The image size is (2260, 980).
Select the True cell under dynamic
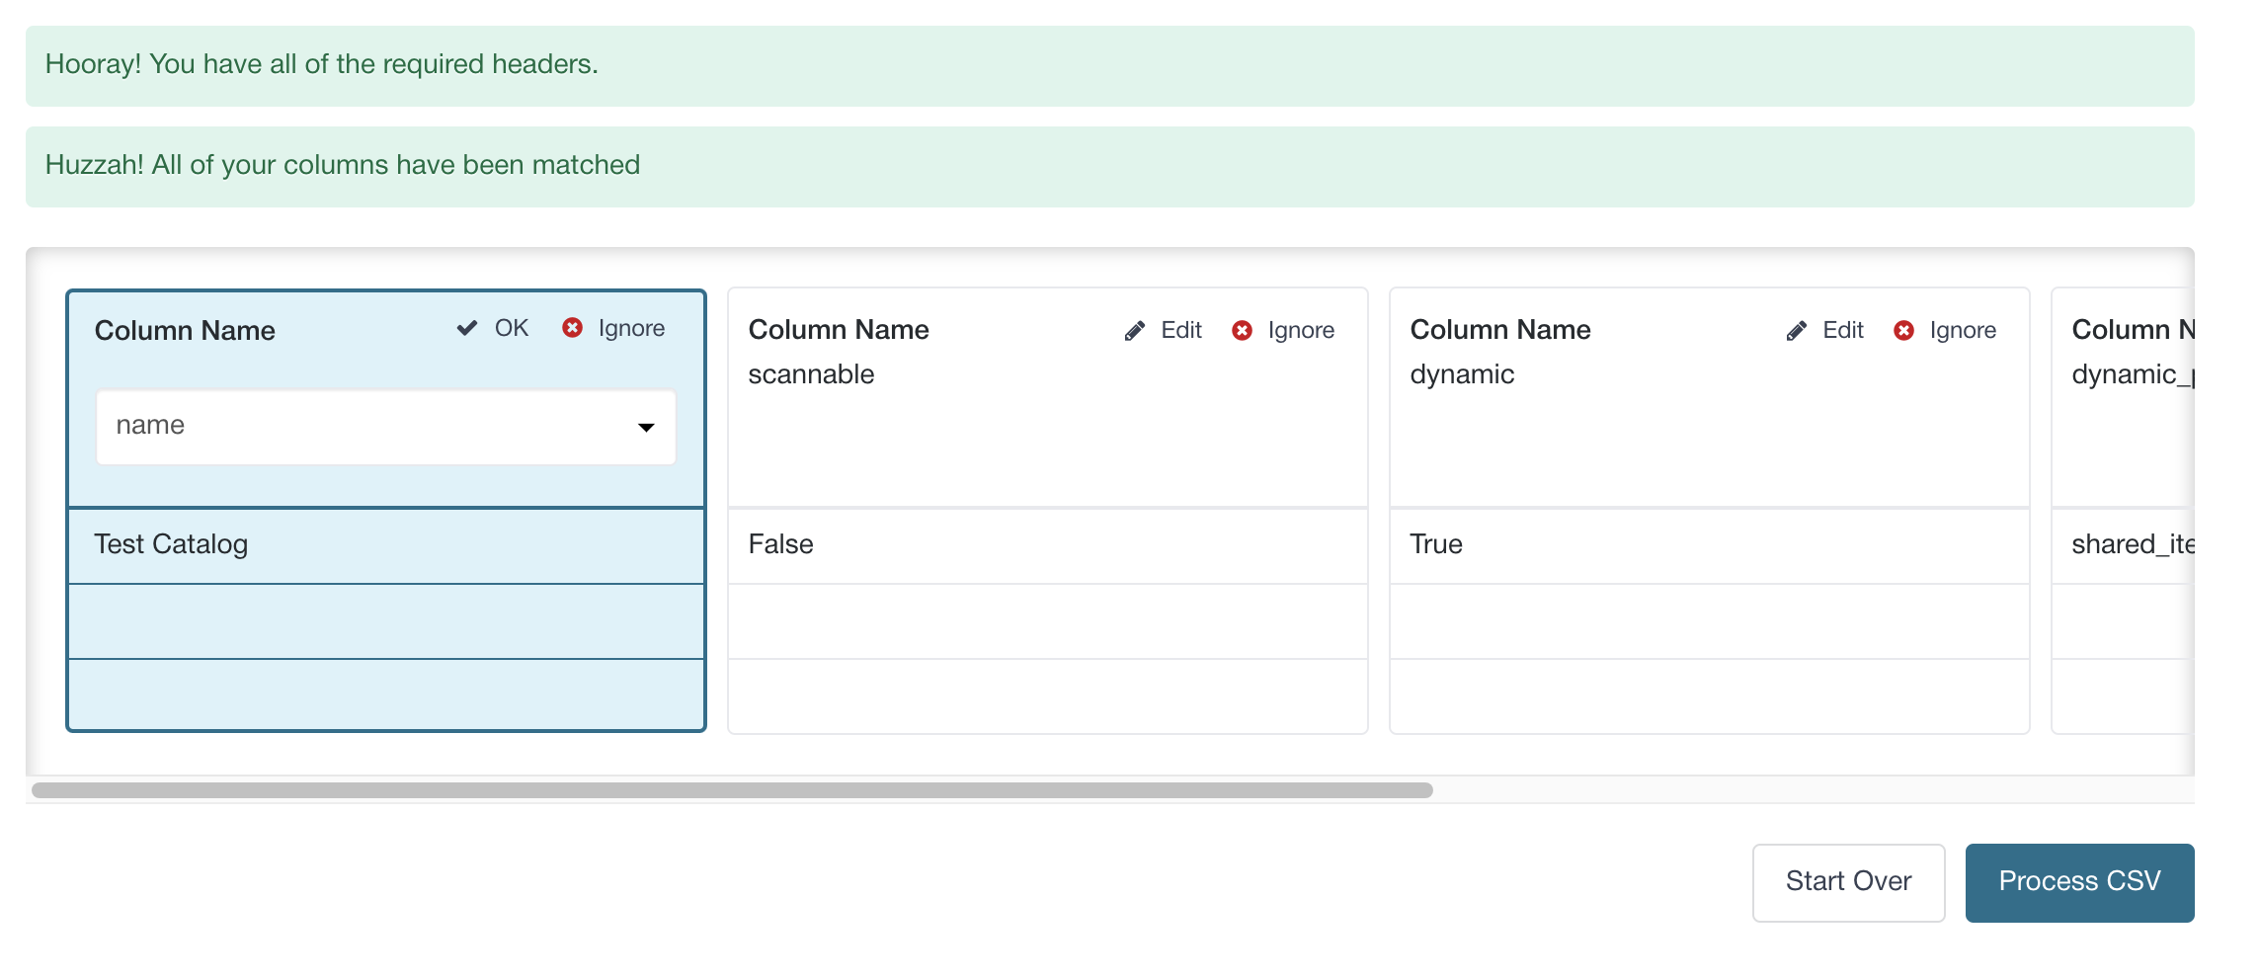click(1710, 545)
